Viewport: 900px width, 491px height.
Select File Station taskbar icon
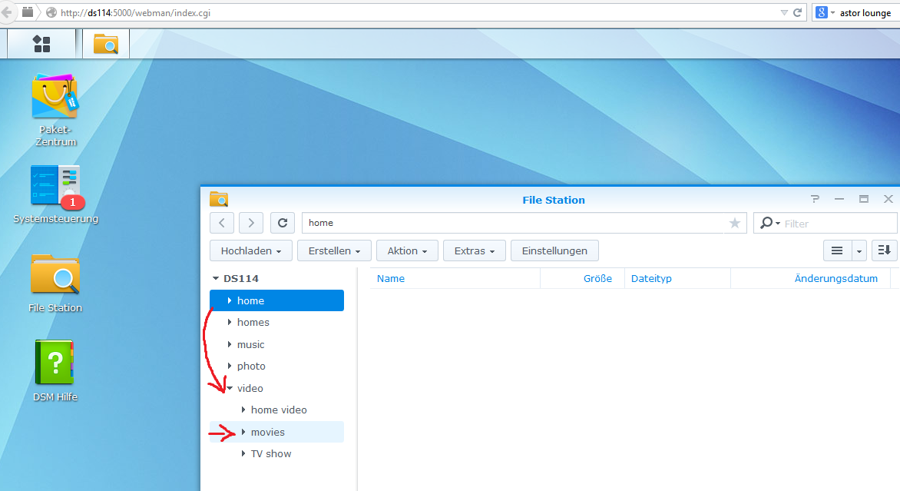(x=106, y=44)
